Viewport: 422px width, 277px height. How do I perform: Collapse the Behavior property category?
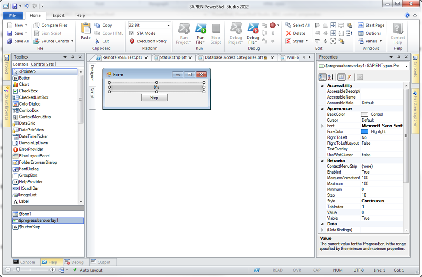[x=322, y=161]
